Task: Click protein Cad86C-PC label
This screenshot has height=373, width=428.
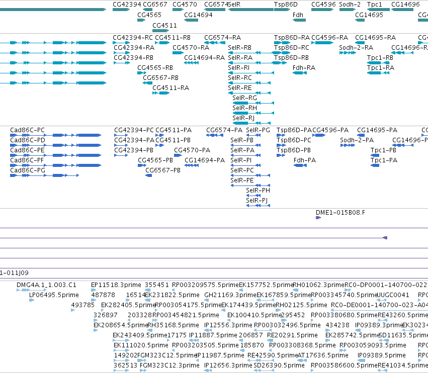Action: [x=27, y=130]
